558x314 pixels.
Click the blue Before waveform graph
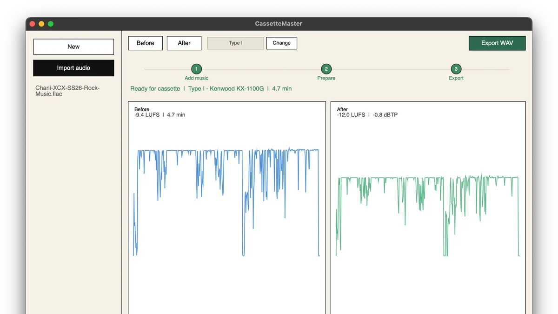(226, 202)
